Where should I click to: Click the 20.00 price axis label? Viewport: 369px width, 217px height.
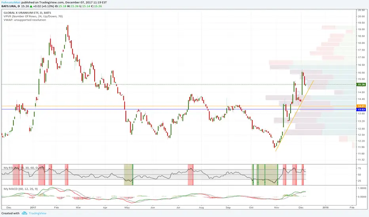pyautogui.click(x=361, y=17)
